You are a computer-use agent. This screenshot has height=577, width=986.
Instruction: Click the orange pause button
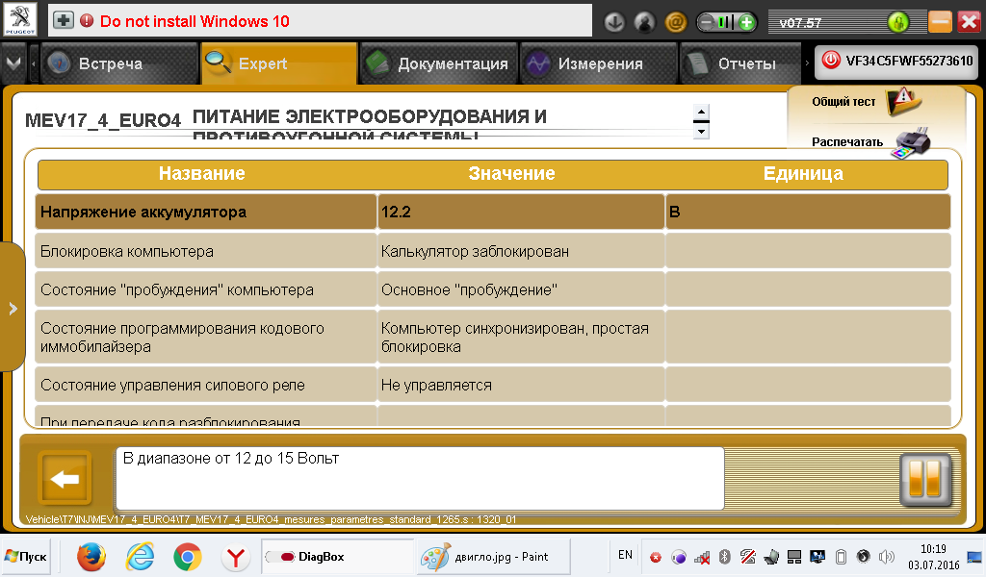924,480
